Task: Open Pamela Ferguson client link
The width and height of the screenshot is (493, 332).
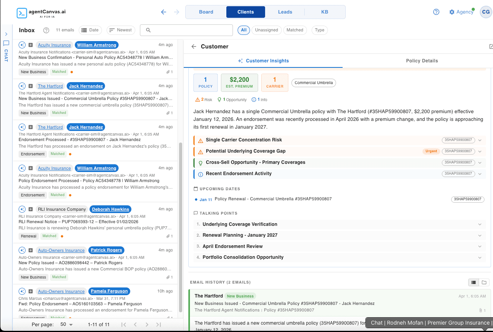Action: tap(109, 291)
